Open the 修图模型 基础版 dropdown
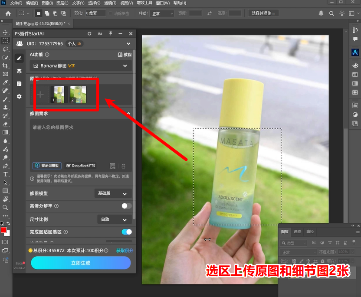 coord(113,193)
